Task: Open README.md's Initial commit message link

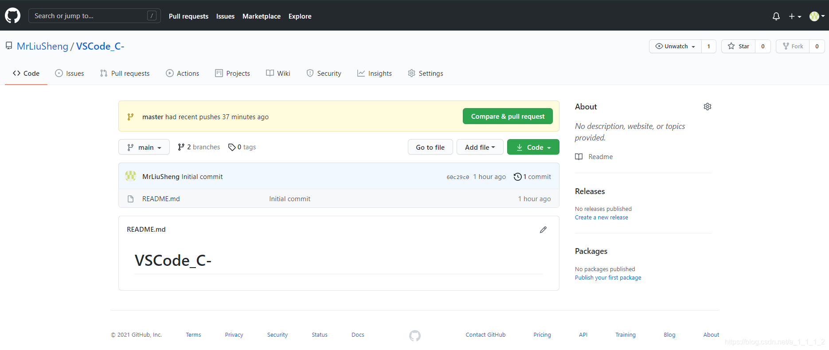Action: click(289, 199)
